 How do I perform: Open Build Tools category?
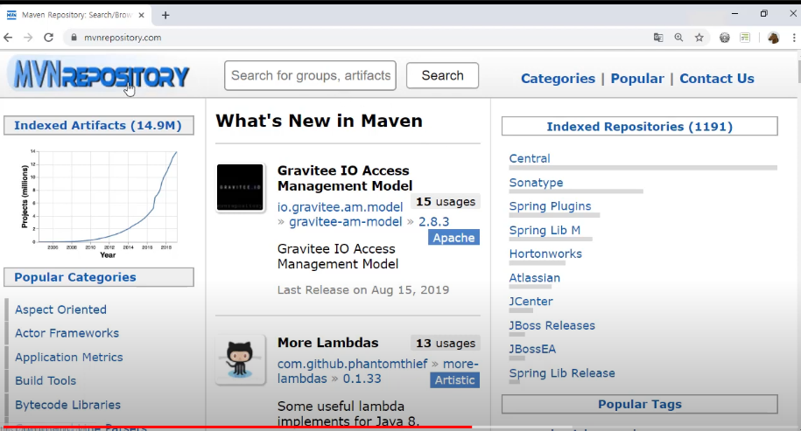(x=46, y=380)
